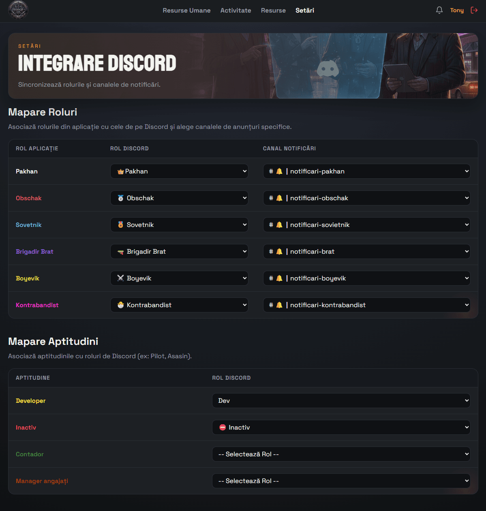This screenshot has width=486, height=511.
Task: Click the APTITUDINE column header
Action: tap(33, 378)
